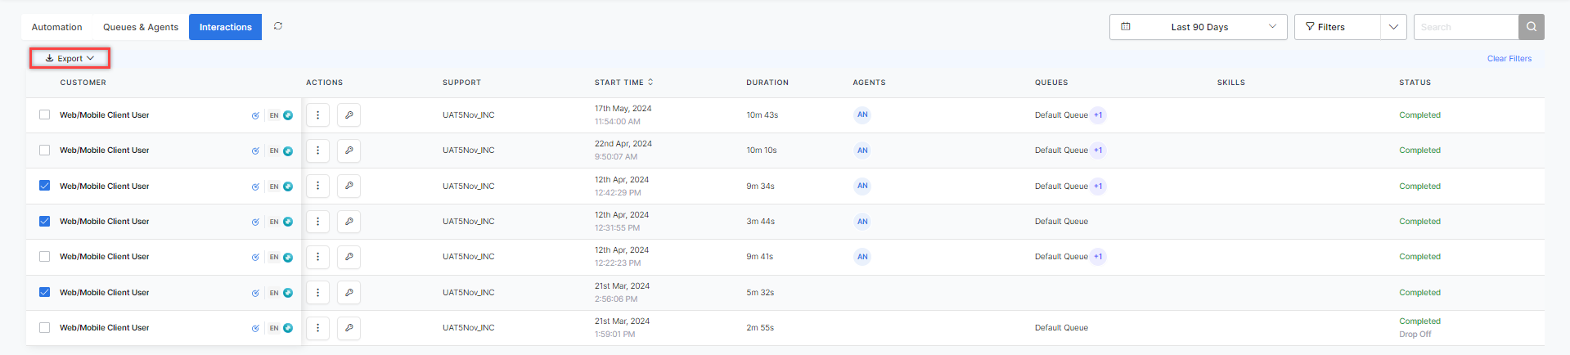Screen dimensions: 1570x355
Task: Focus the Search input field
Action: tap(1465, 27)
